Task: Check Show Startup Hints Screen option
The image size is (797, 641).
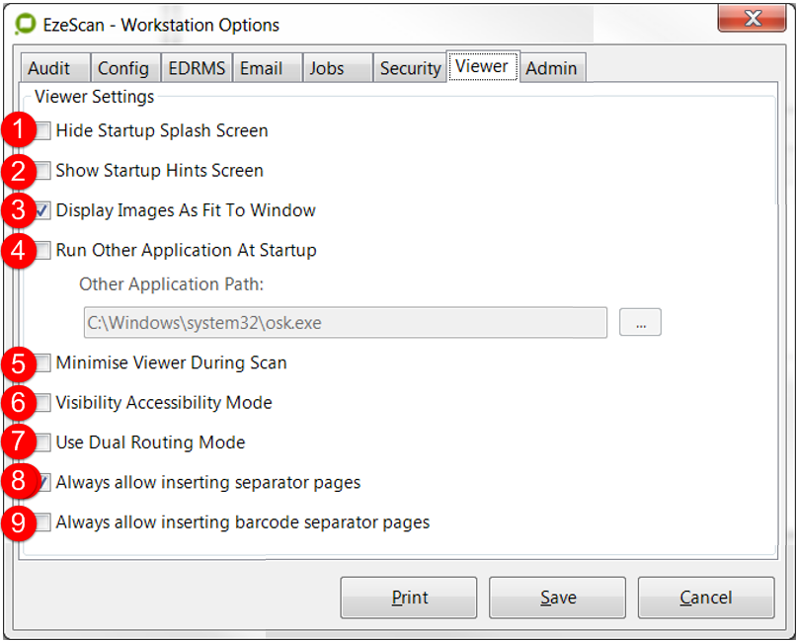Action: click(42, 170)
